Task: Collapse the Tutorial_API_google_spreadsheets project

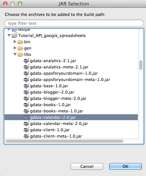Action: [x=9, y=35]
